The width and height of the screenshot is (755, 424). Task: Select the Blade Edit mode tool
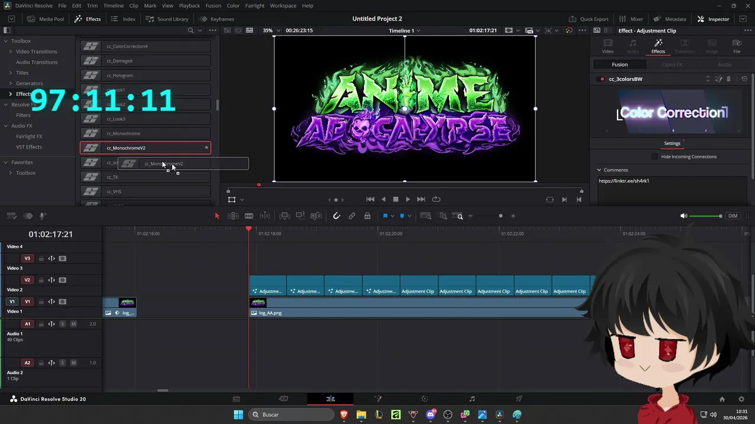point(249,216)
